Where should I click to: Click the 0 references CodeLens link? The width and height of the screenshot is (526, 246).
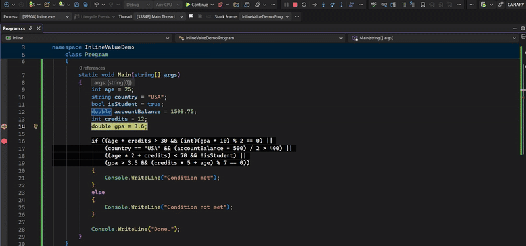[x=92, y=68]
